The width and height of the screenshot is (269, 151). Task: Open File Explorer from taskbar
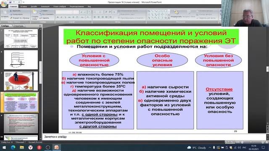click(22, 147)
